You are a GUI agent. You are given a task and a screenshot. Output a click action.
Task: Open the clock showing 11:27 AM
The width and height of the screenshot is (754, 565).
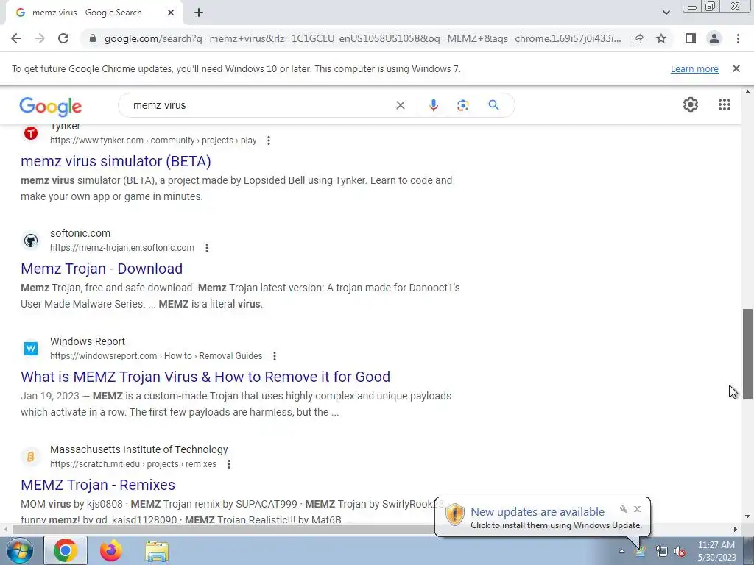click(x=716, y=551)
